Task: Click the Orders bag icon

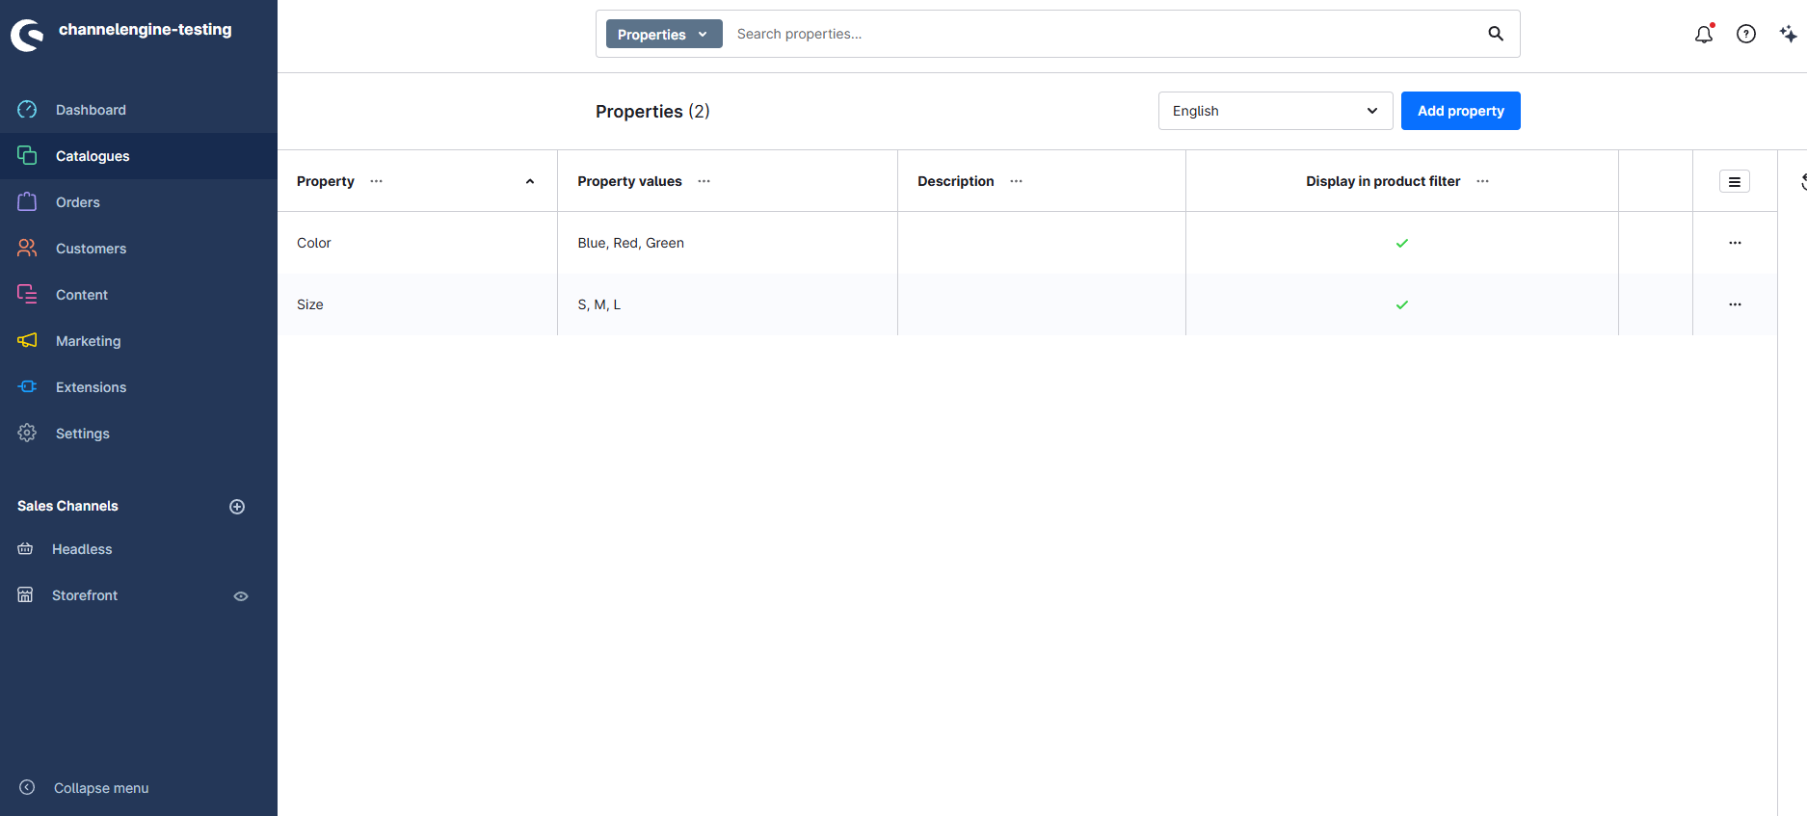Action: pyautogui.click(x=27, y=201)
